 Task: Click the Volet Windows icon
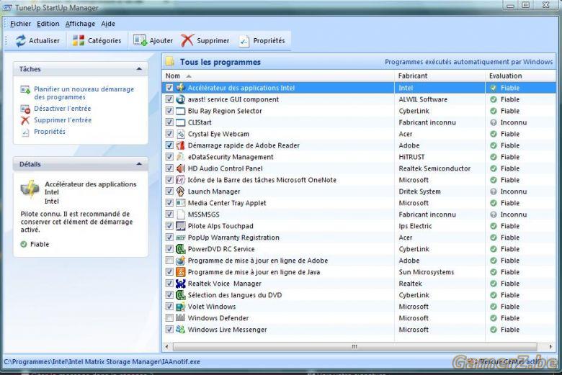(181, 307)
